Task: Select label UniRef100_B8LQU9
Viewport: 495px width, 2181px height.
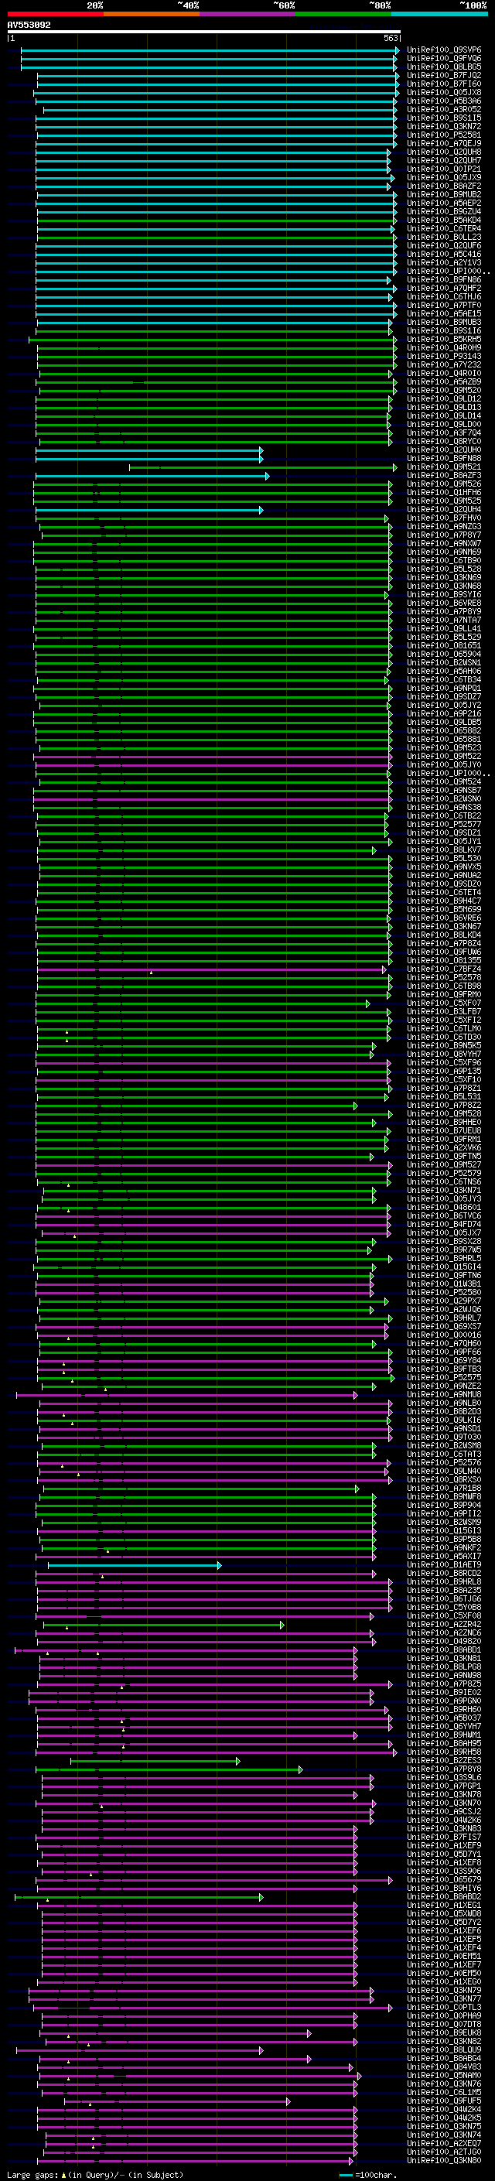Action: tap(444, 2049)
